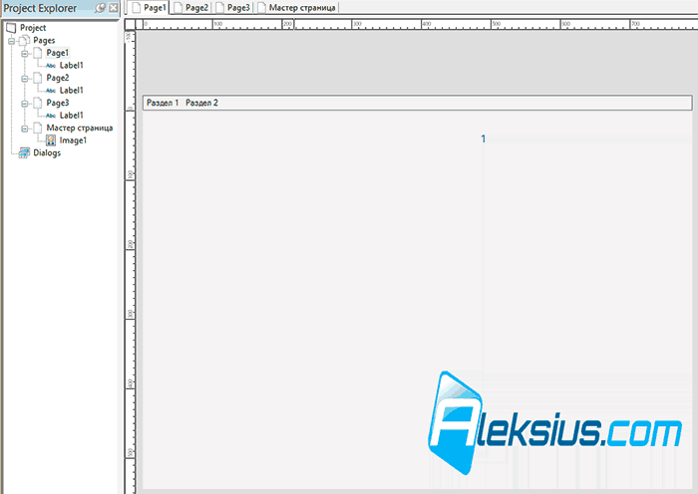Click the Image1 picture icon in tree
The image size is (698, 494).
[51, 140]
